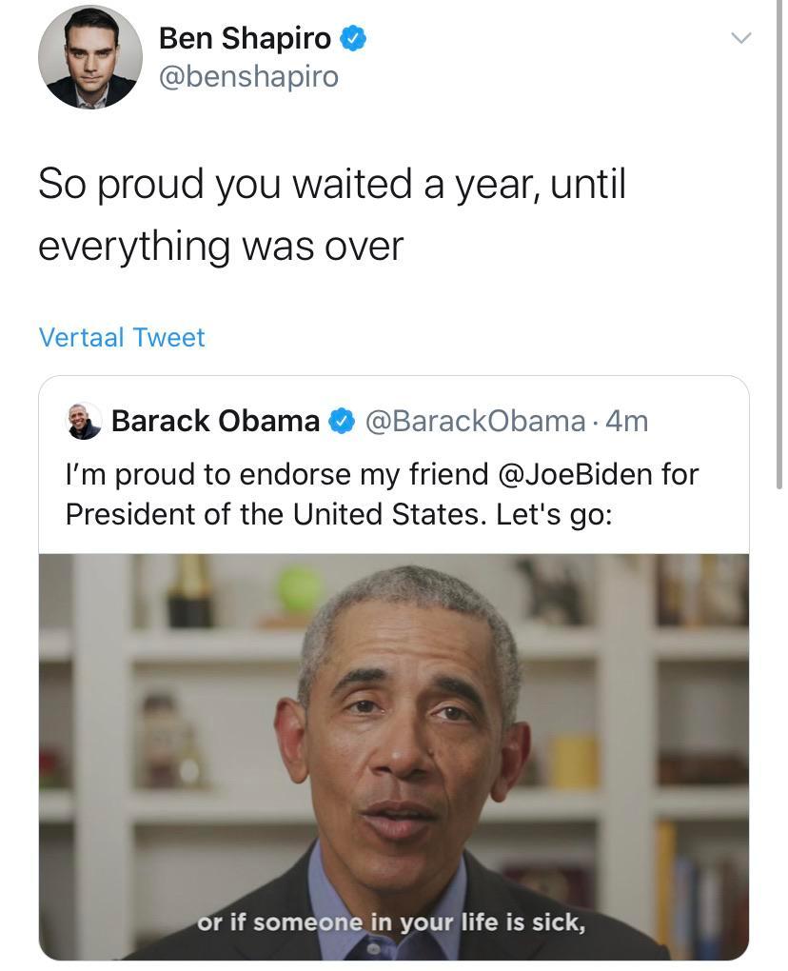Click the video thumbnail of Obama speaking
Image resolution: width=788 pixels, height=971 pixels.
(394, 752)
